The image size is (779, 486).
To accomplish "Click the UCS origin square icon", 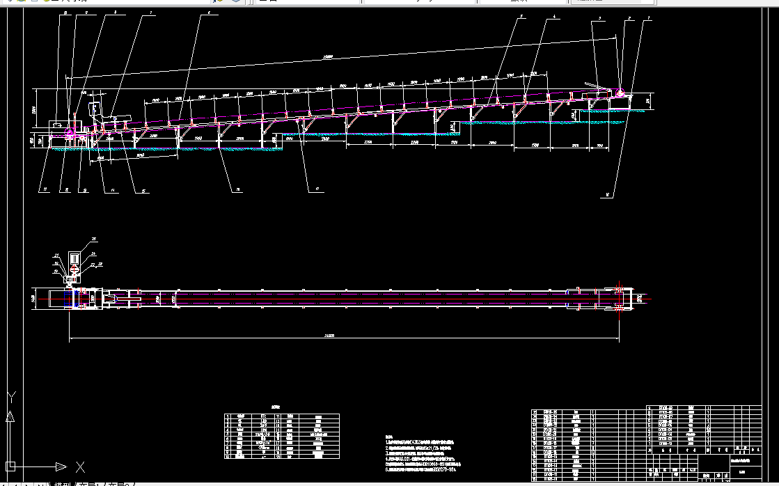I will click(11, 466).
